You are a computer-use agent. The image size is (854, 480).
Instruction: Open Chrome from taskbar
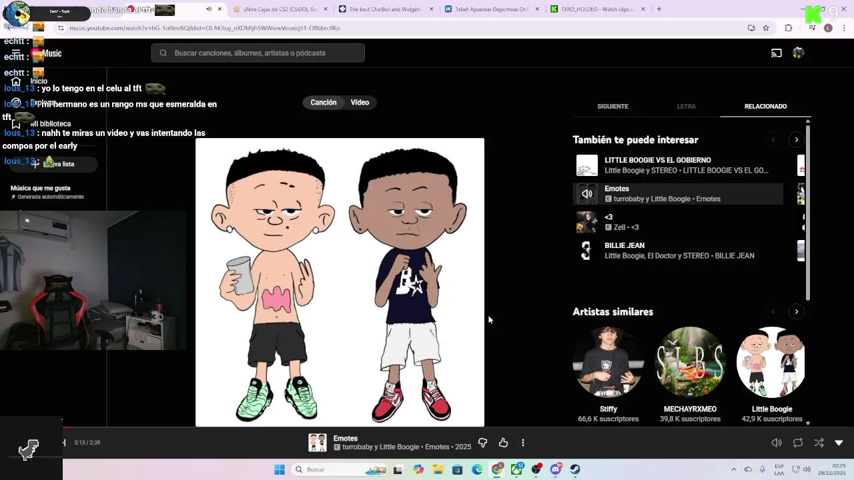coord(497,469)
